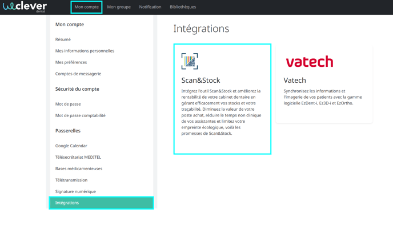Open the Mon compte top menu
Screen dimensions: 393x225
point(86,7)
